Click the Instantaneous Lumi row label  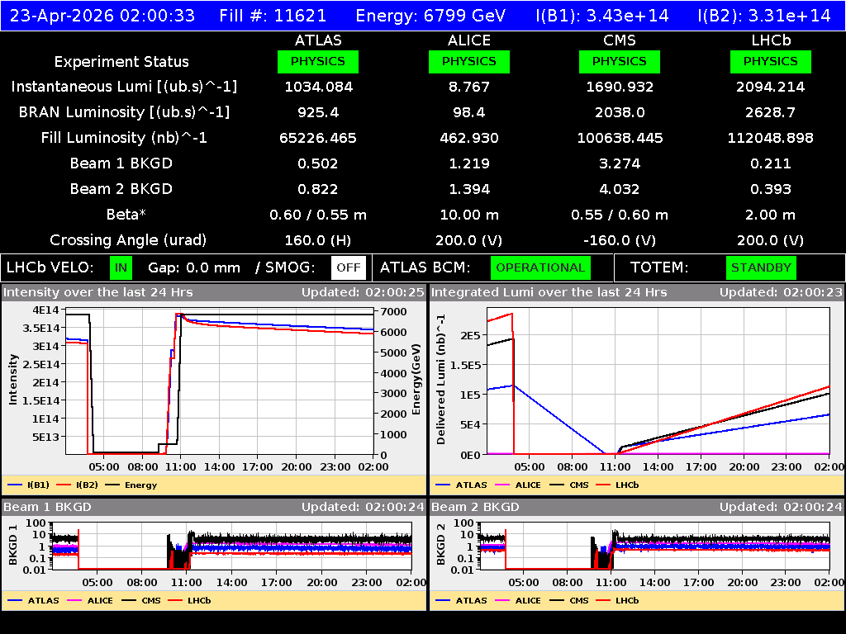click(124, 87)
